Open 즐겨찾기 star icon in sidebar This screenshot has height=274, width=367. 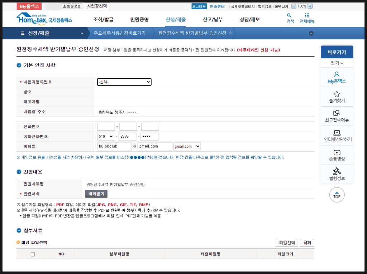[337, 94]
